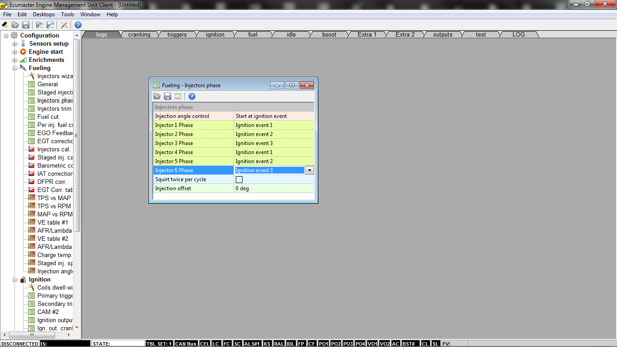Screen dimensions: 617x347
Task: Open the Injector 6 Phase dropdown arrow
Action: (309, 170)
